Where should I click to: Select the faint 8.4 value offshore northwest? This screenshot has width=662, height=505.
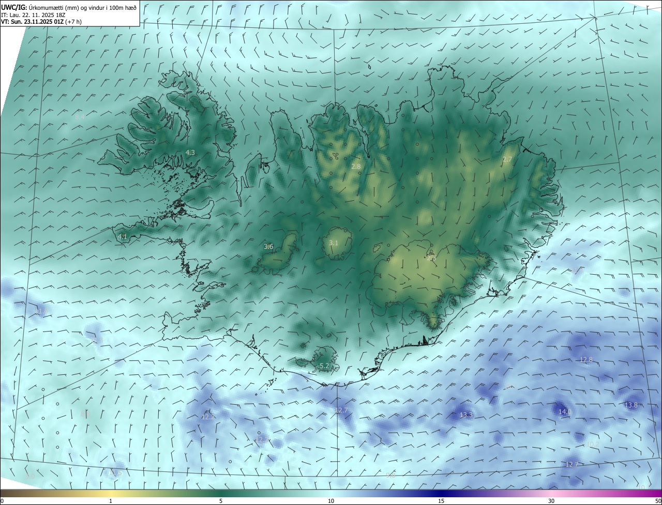pyautogui.click(x=80, y=118)
